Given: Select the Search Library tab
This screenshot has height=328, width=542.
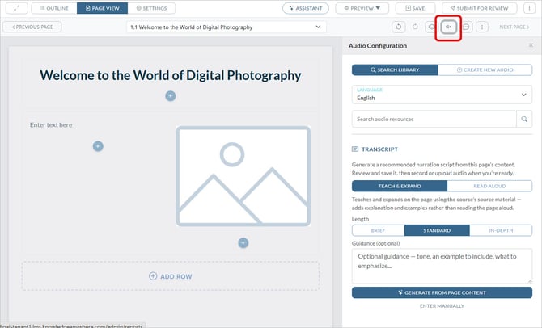Looking at the screenshot, I should [395, 69].
